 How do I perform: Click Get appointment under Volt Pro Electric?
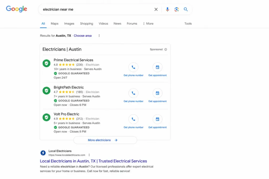coord(157,127)
